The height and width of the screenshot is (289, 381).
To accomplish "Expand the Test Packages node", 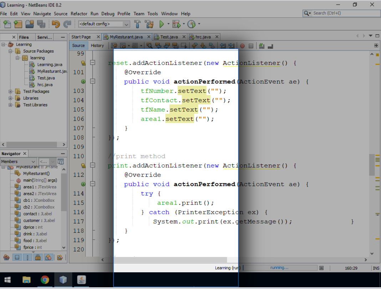I will click(x=11, y=91).
